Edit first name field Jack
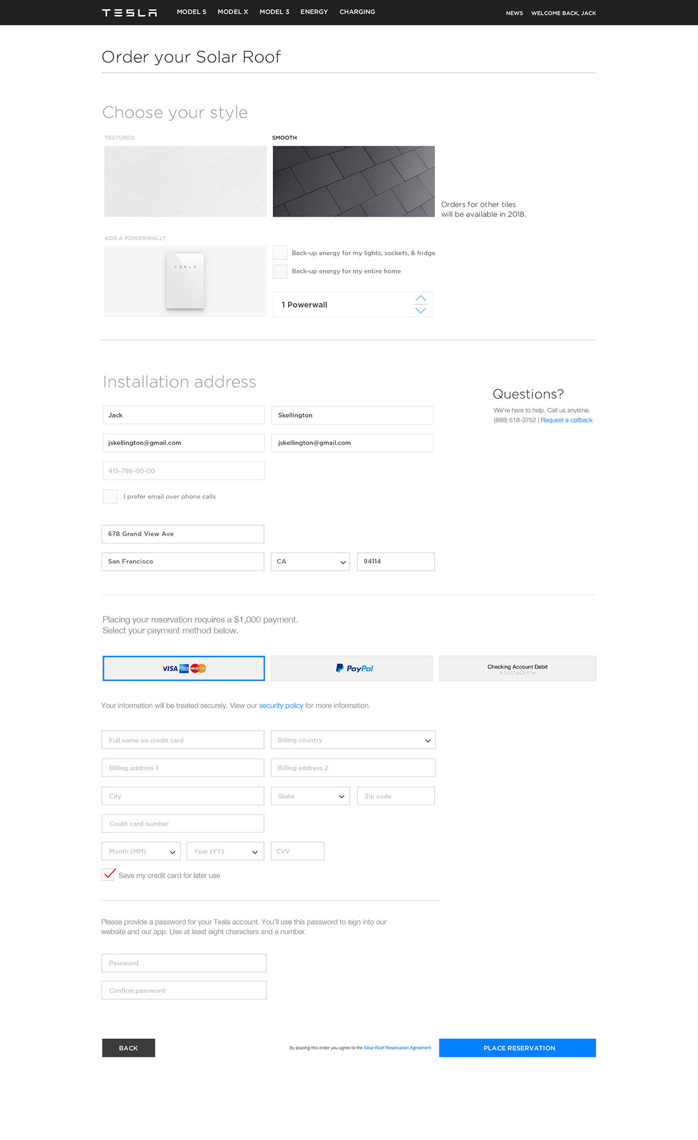The width and height of the screenshot is (698, 1140). (x=184, y=415)
